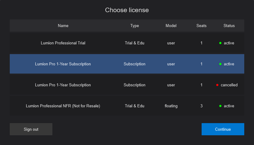
Task: Click the 'floating' model cell
Action: pyautogui.click(x=171, y=106)
